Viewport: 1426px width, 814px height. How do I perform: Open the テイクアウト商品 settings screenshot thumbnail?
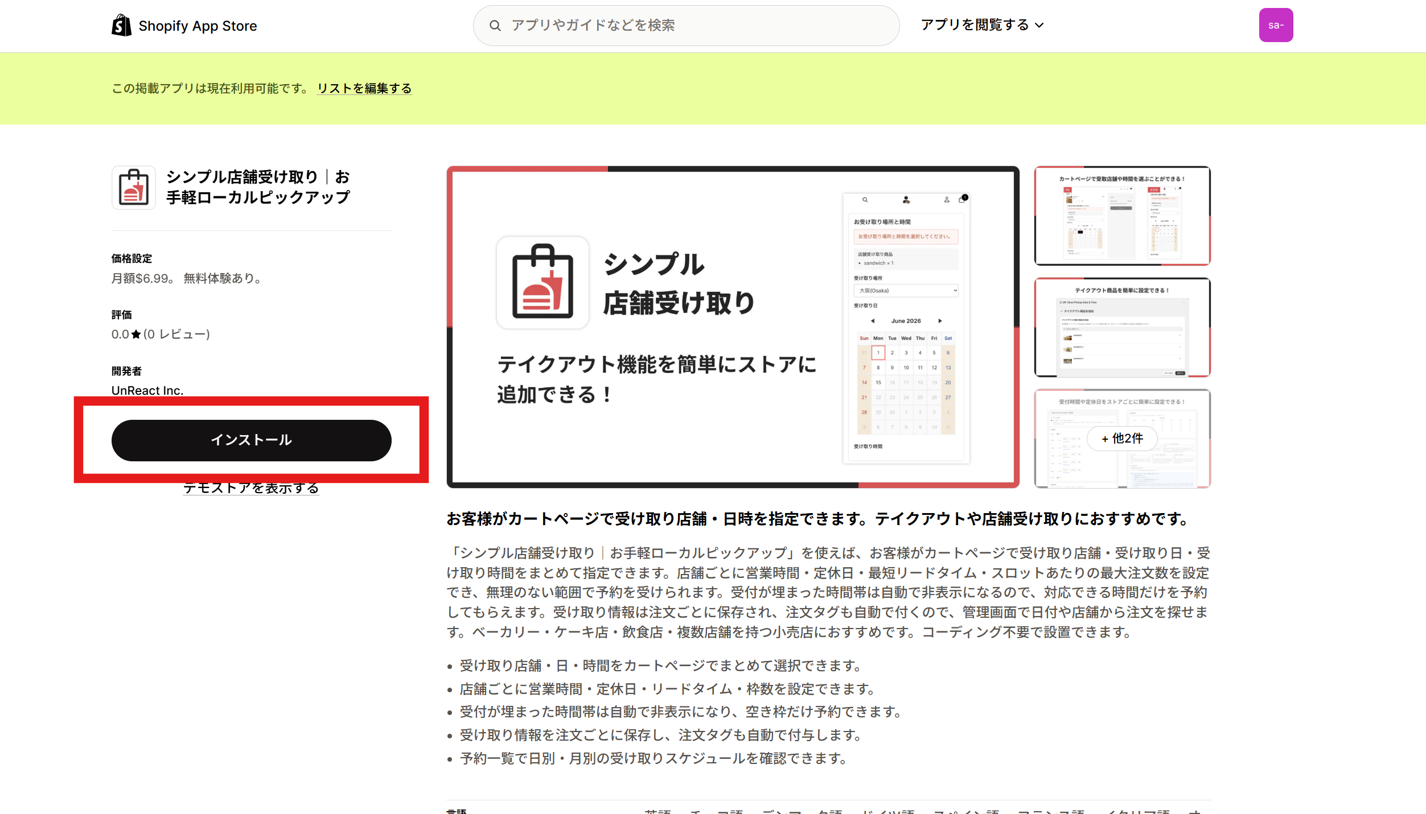click(x=1122, y=327)
